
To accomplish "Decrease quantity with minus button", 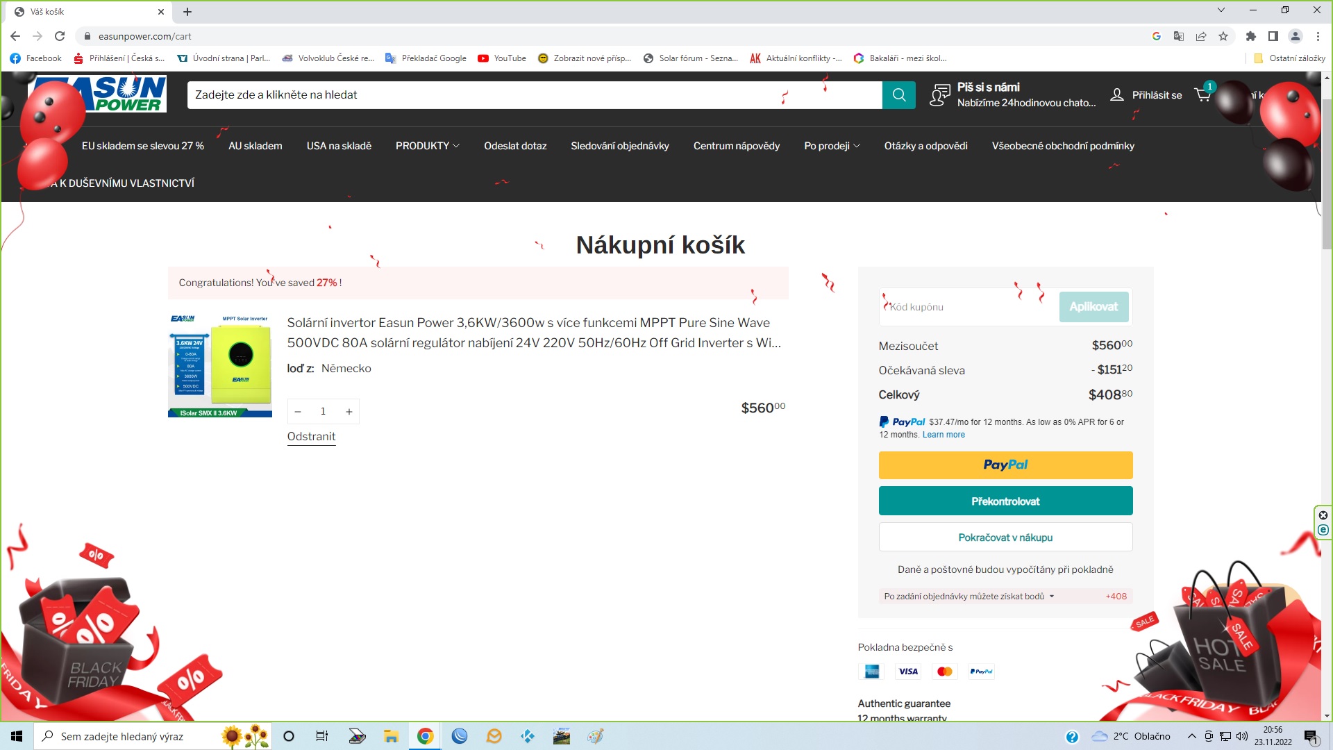I will (x=298, y=412).
